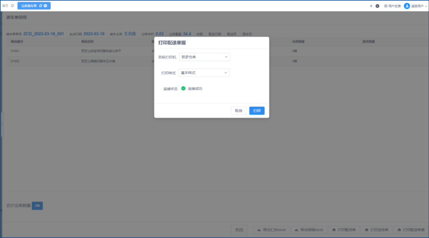Click the green 连接成功 status icon
Screen dimensions: 429x238
point(184,88)
